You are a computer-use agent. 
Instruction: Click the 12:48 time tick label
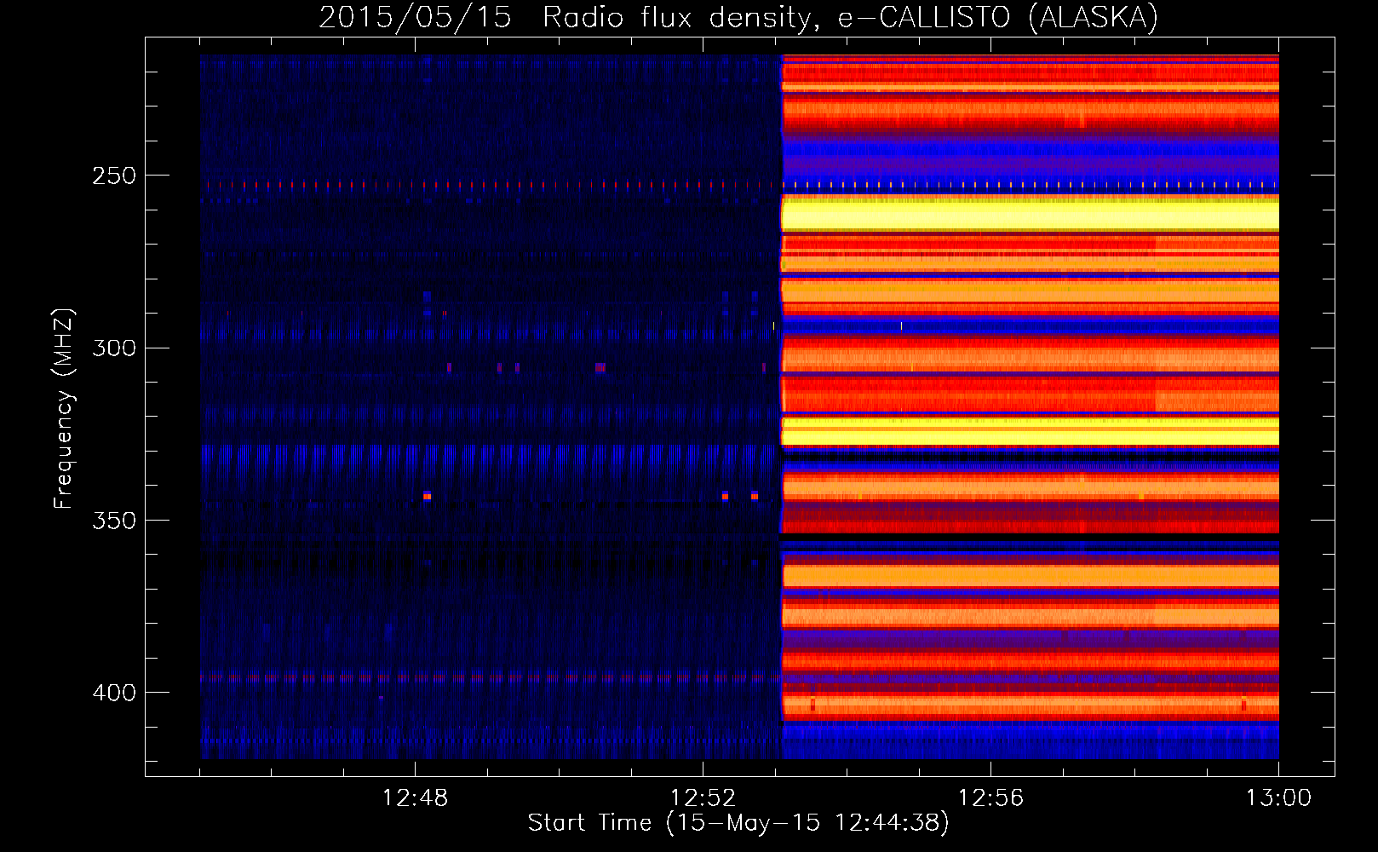(x=415, y=798)
